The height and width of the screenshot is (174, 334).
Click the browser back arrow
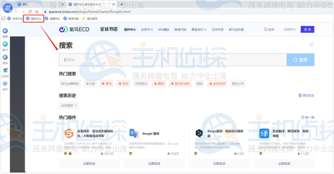16,12
